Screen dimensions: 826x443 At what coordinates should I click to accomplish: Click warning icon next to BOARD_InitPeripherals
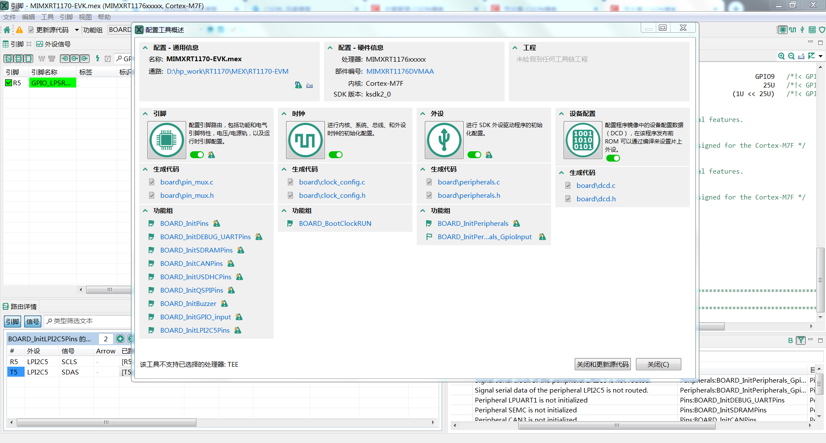tap(517, 223)
